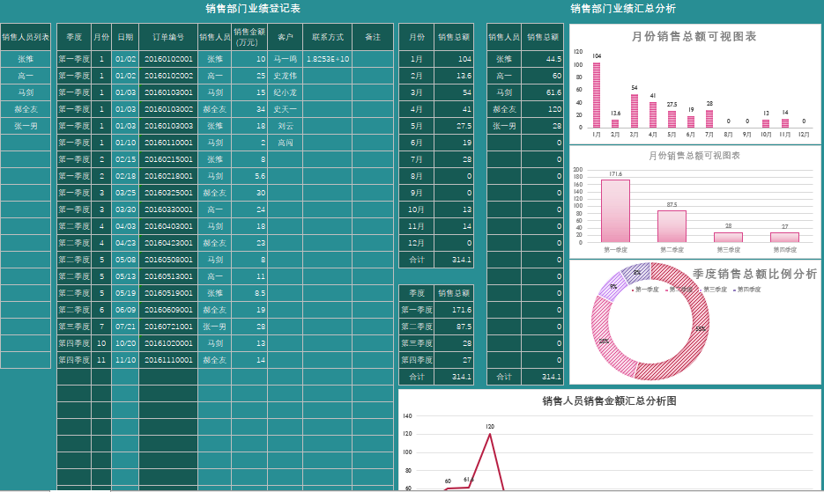Select the contact cell 1.8253E+10
The image size is (824, 492).
(327, 59)
